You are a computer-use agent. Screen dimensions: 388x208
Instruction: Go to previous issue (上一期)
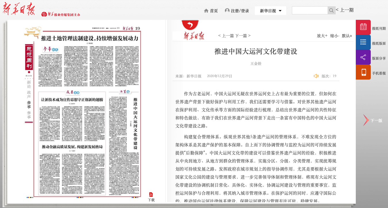pos(345,10)
